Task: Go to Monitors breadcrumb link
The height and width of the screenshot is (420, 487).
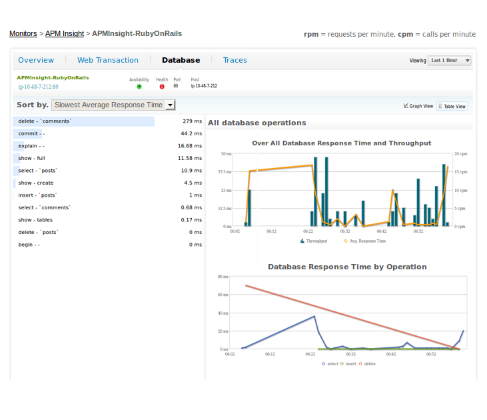Action: (x=23, y=33)
